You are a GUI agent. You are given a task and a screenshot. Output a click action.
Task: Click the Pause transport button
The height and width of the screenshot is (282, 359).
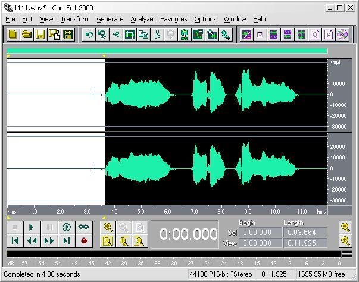(49, 227)
